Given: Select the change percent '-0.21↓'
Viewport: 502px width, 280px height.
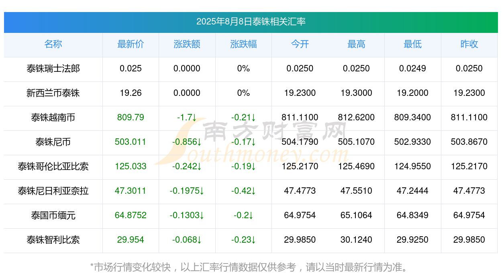Looking at the screenshot, I should click(243, 118).
